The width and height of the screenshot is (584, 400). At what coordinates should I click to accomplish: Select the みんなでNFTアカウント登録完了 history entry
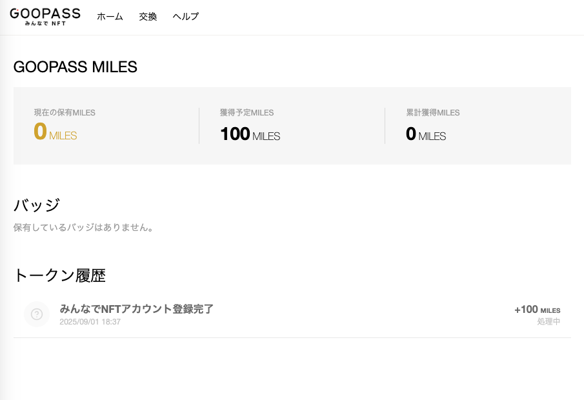(292, 314)
